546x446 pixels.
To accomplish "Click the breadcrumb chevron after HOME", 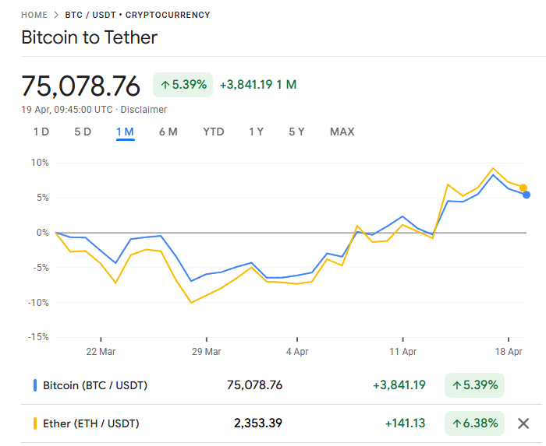I will pos(56,15).
